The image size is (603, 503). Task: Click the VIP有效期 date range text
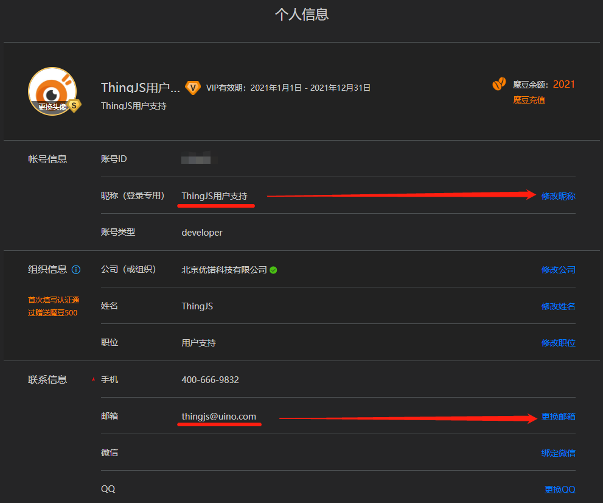(288, 88)
